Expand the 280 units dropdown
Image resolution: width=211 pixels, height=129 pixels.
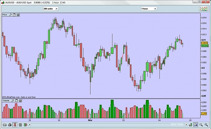click(51, 9)
